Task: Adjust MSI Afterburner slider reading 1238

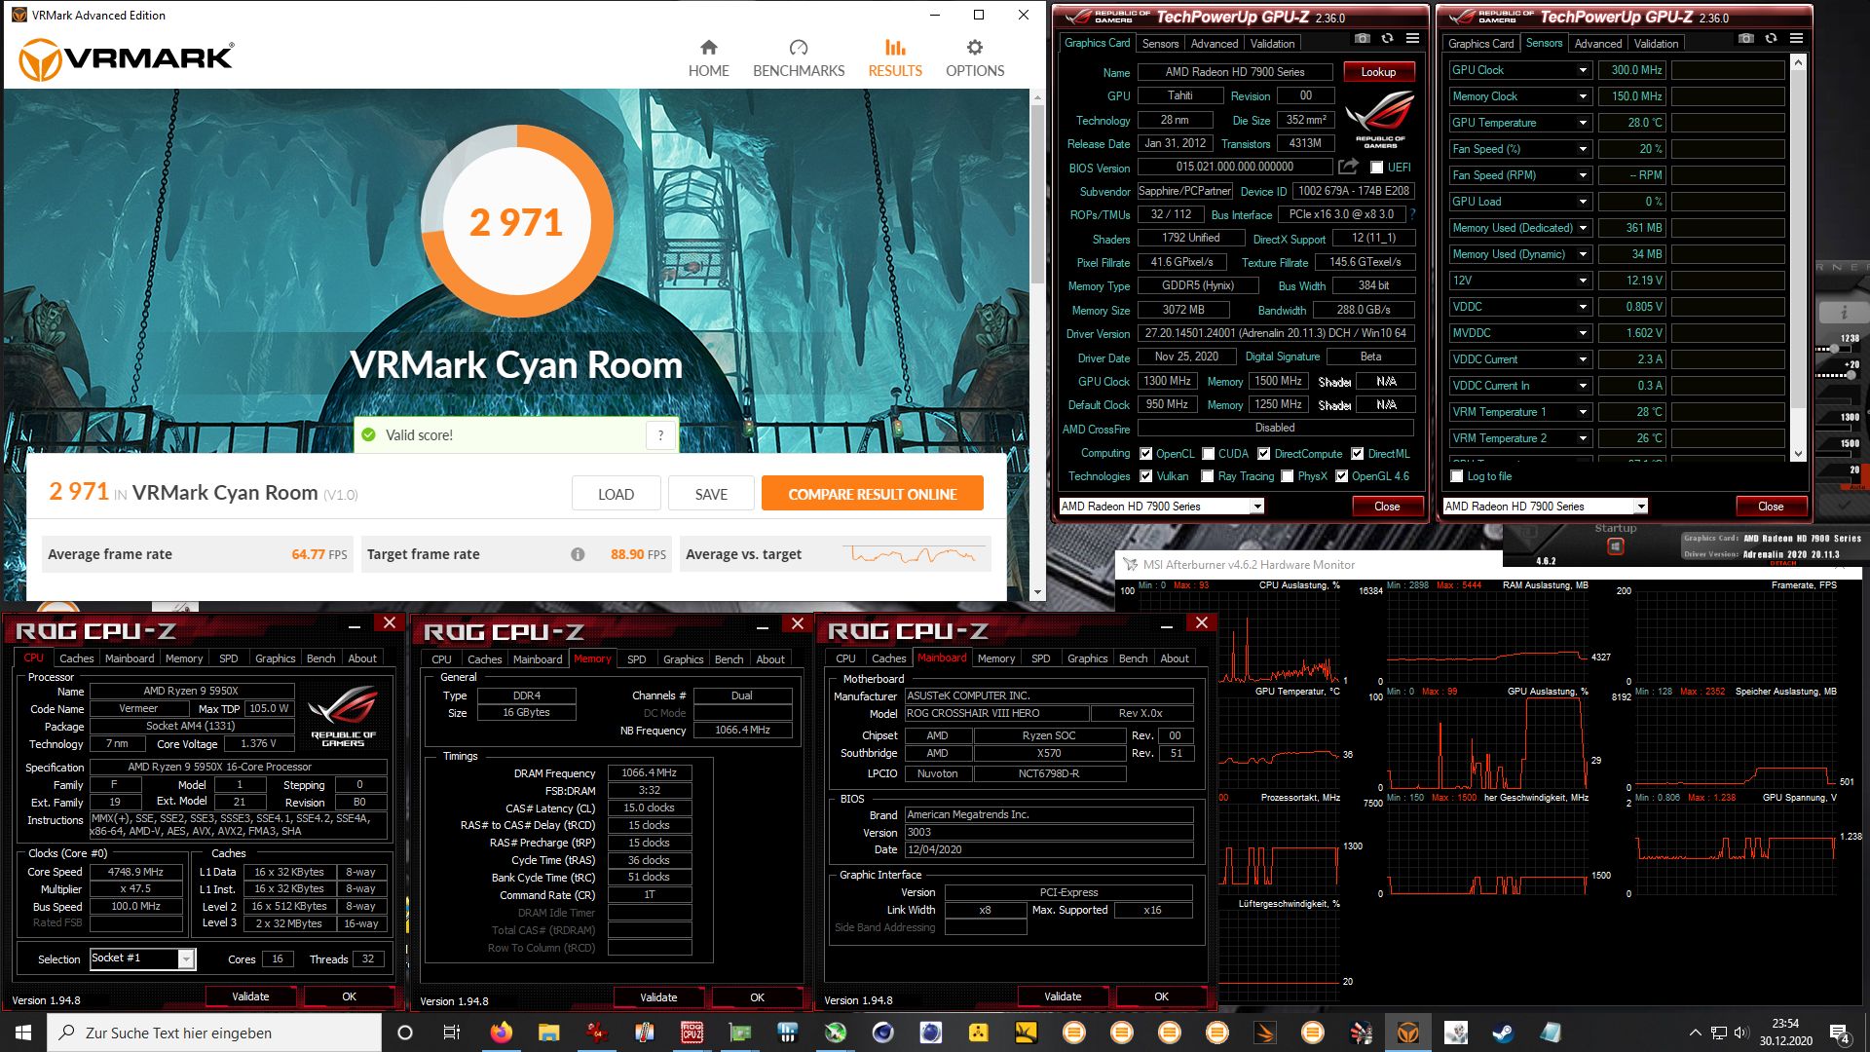Action: point(1834,349)
